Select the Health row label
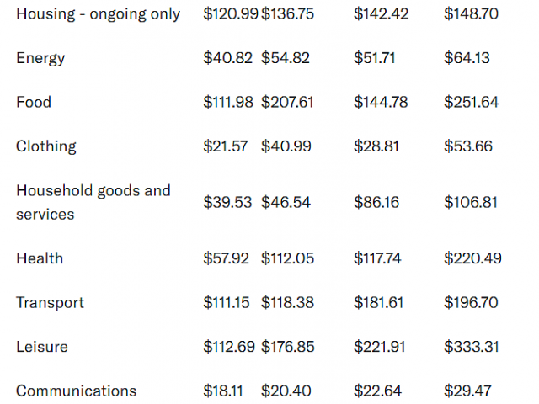 click(40, 258)
